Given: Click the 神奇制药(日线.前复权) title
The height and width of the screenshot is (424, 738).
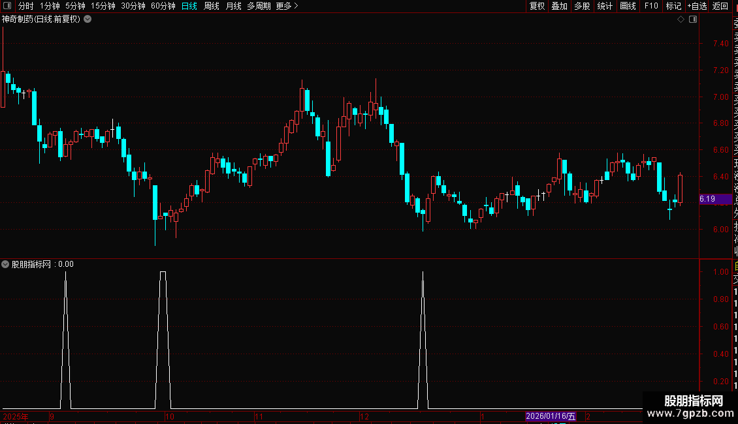Looking at the screenshot, I should point(41,20).
